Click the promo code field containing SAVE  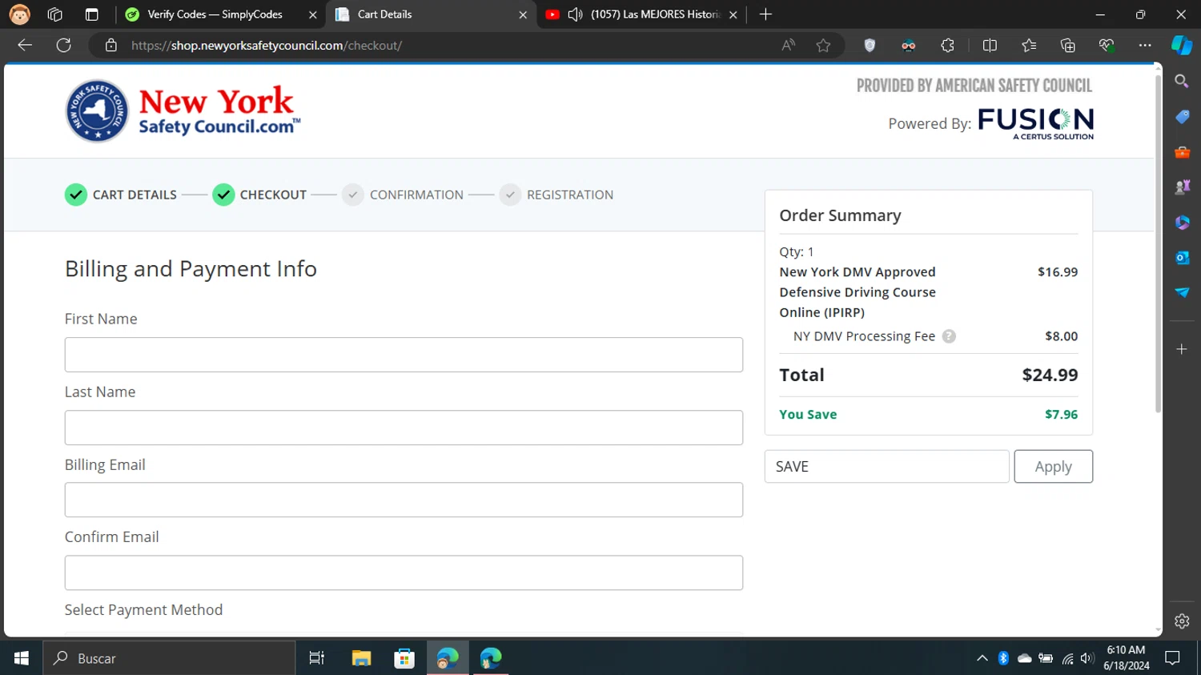pyautogui.click(x=887, y=467)
